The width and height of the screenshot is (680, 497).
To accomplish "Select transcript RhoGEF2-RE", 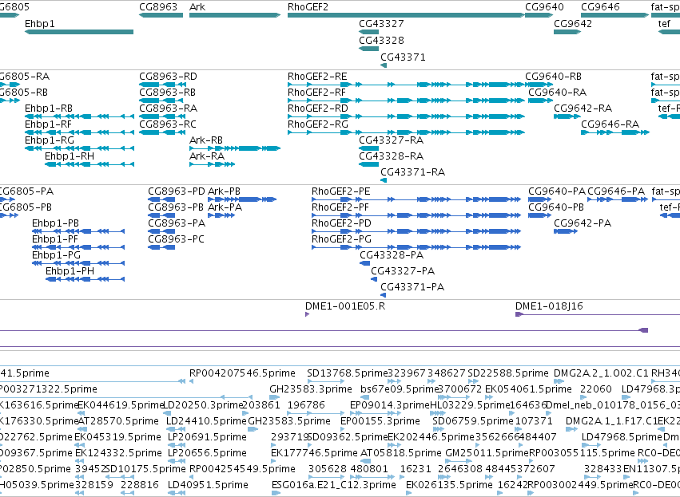I will tap(406, 85).
